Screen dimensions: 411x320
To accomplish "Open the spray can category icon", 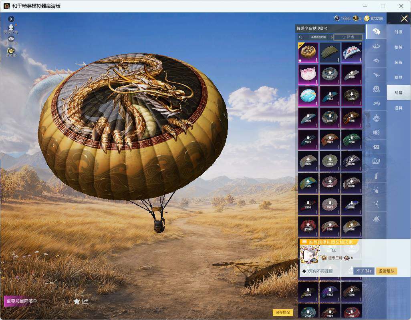I will coord(376,176).
